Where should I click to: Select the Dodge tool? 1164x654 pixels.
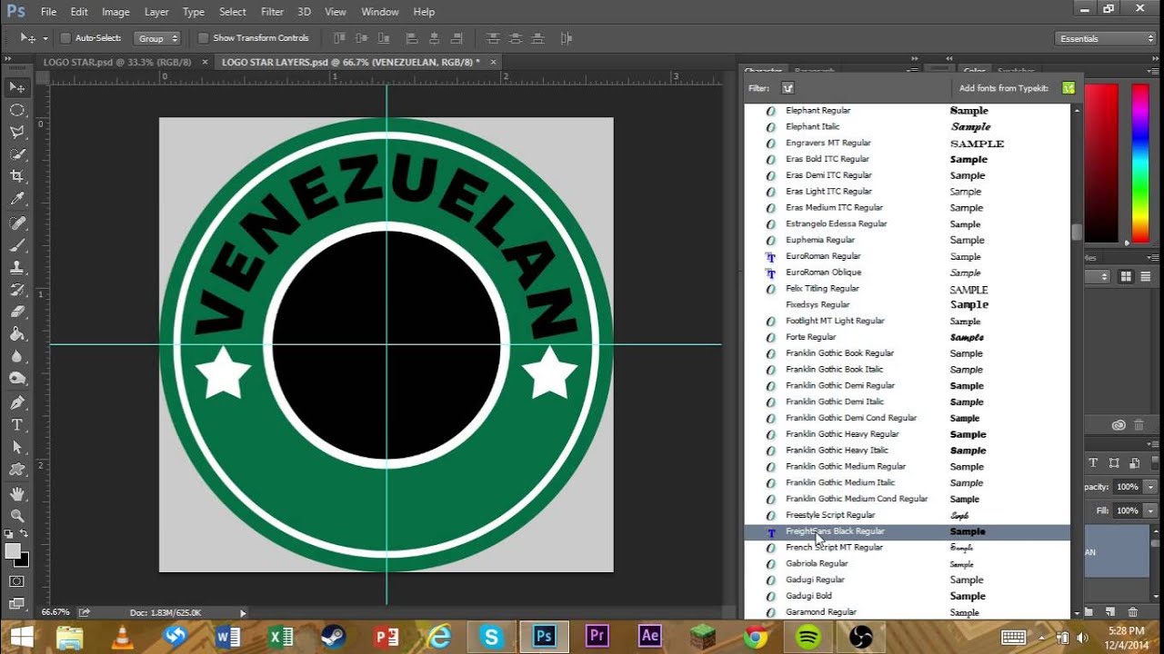coord(17,380)
